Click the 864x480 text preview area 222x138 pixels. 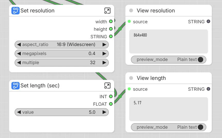[x=169, y=41]
